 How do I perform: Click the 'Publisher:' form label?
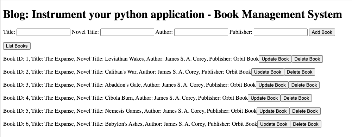[x=241, y=32]
